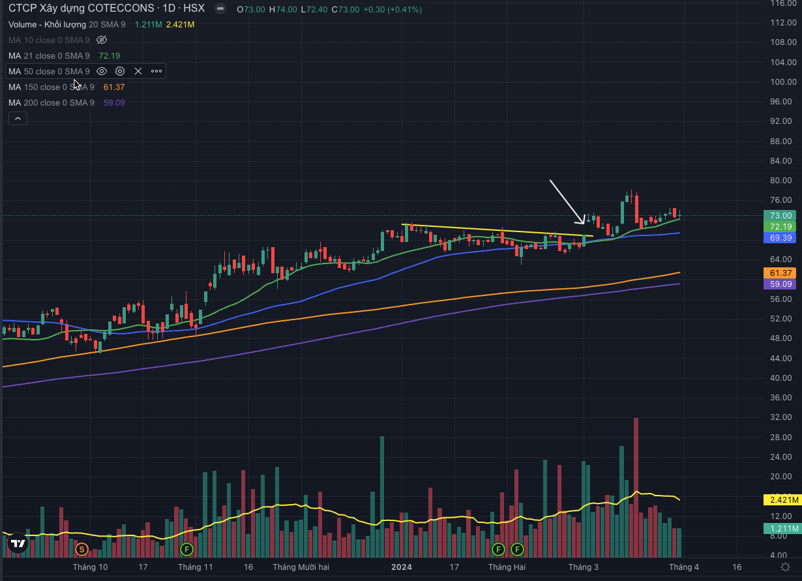Select the Volume - Khối lượng legend row
Viewport: 802px width, 581px height.
101,24
